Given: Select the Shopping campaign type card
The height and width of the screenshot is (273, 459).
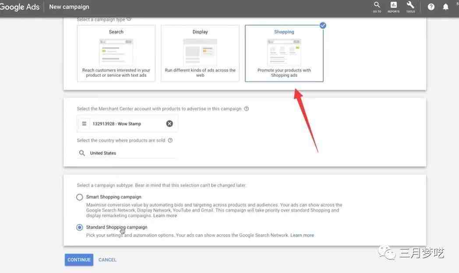Looking at the screenshot, I should click(284, 53).
